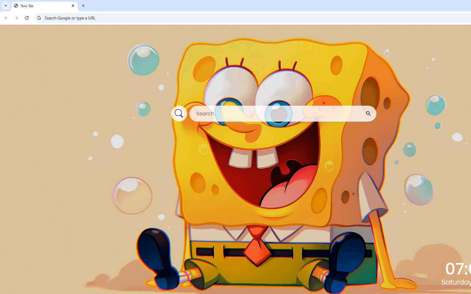This screenshot has height=294, width=471.
Task: Click the Saturday date label
Action: click(456, 282)
